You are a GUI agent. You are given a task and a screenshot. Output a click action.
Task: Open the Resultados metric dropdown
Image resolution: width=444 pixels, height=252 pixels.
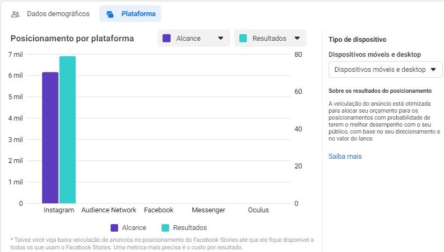pyautogui.click(x=270, y=38)
